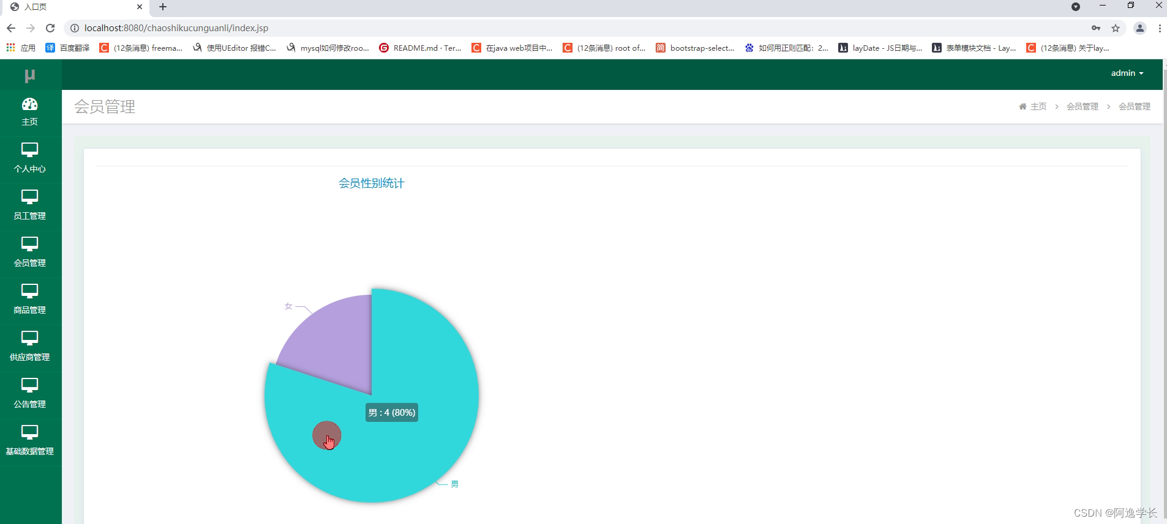Click the 女 pie label
This screenshot has width=1167, height=524.
coord(288,306)
